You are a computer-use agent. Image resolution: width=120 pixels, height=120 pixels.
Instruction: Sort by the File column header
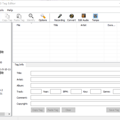click(x=31, y=25)
